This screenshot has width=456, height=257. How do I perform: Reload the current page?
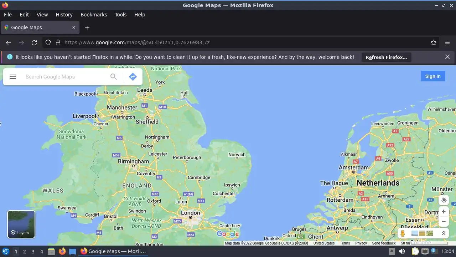point(34,42)
